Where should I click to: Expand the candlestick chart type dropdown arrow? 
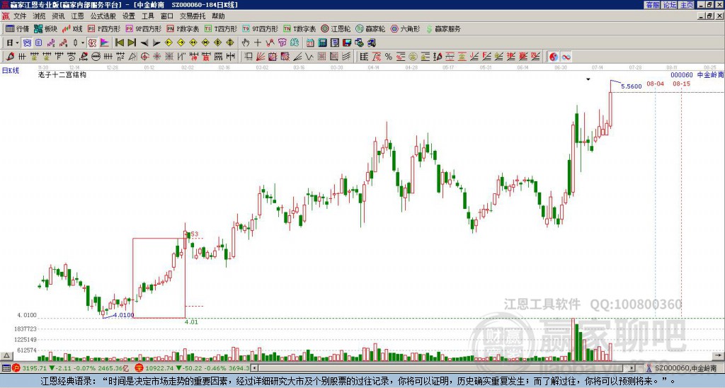pyautogui.click(x=83, y=43)
